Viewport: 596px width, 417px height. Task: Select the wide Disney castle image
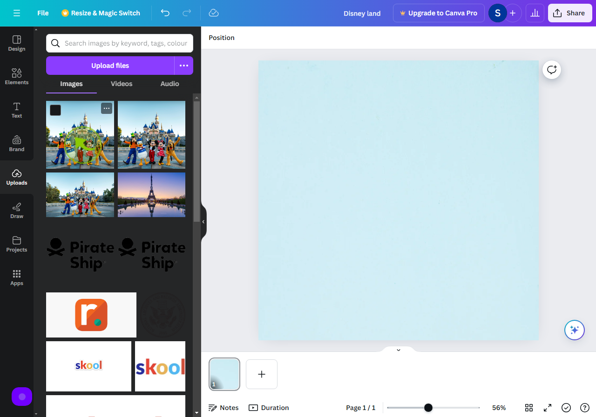(x=80, y=195)
